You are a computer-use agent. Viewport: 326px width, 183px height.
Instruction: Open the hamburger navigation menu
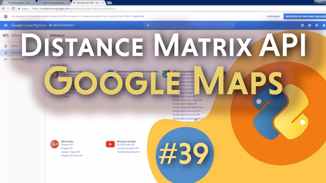pos(6,25)
